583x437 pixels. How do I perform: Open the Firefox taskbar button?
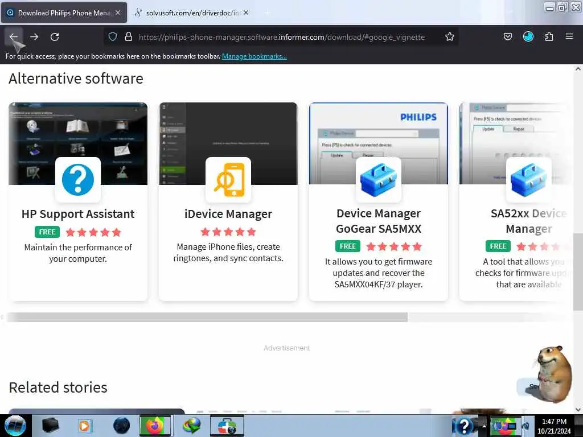pyautogui.click(x=155, y=426)
